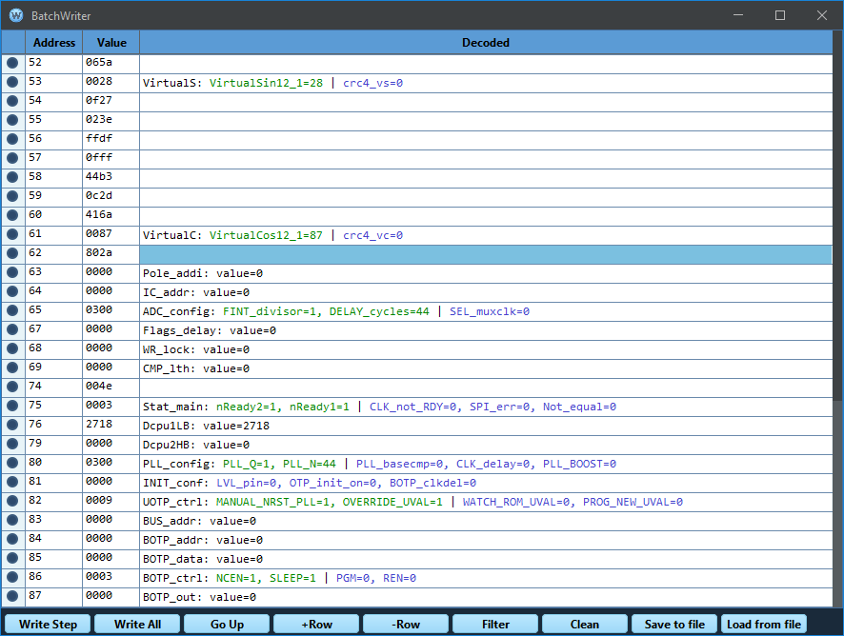The width and height of the screenshot is (844, 636).
Task: Click the Go Up button
Action: 227,625
